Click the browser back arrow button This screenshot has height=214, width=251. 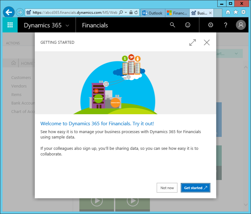click(9, 12)
